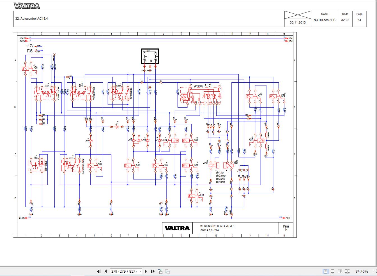377x276 pixels.
Task: Click the F35 fuse label
Action: (30, 51)
